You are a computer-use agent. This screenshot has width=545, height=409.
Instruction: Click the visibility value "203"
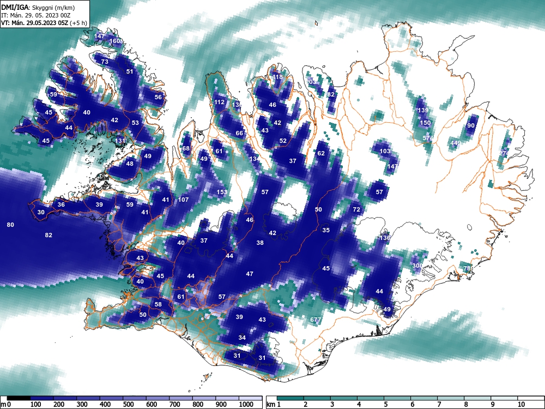point(311,82)
